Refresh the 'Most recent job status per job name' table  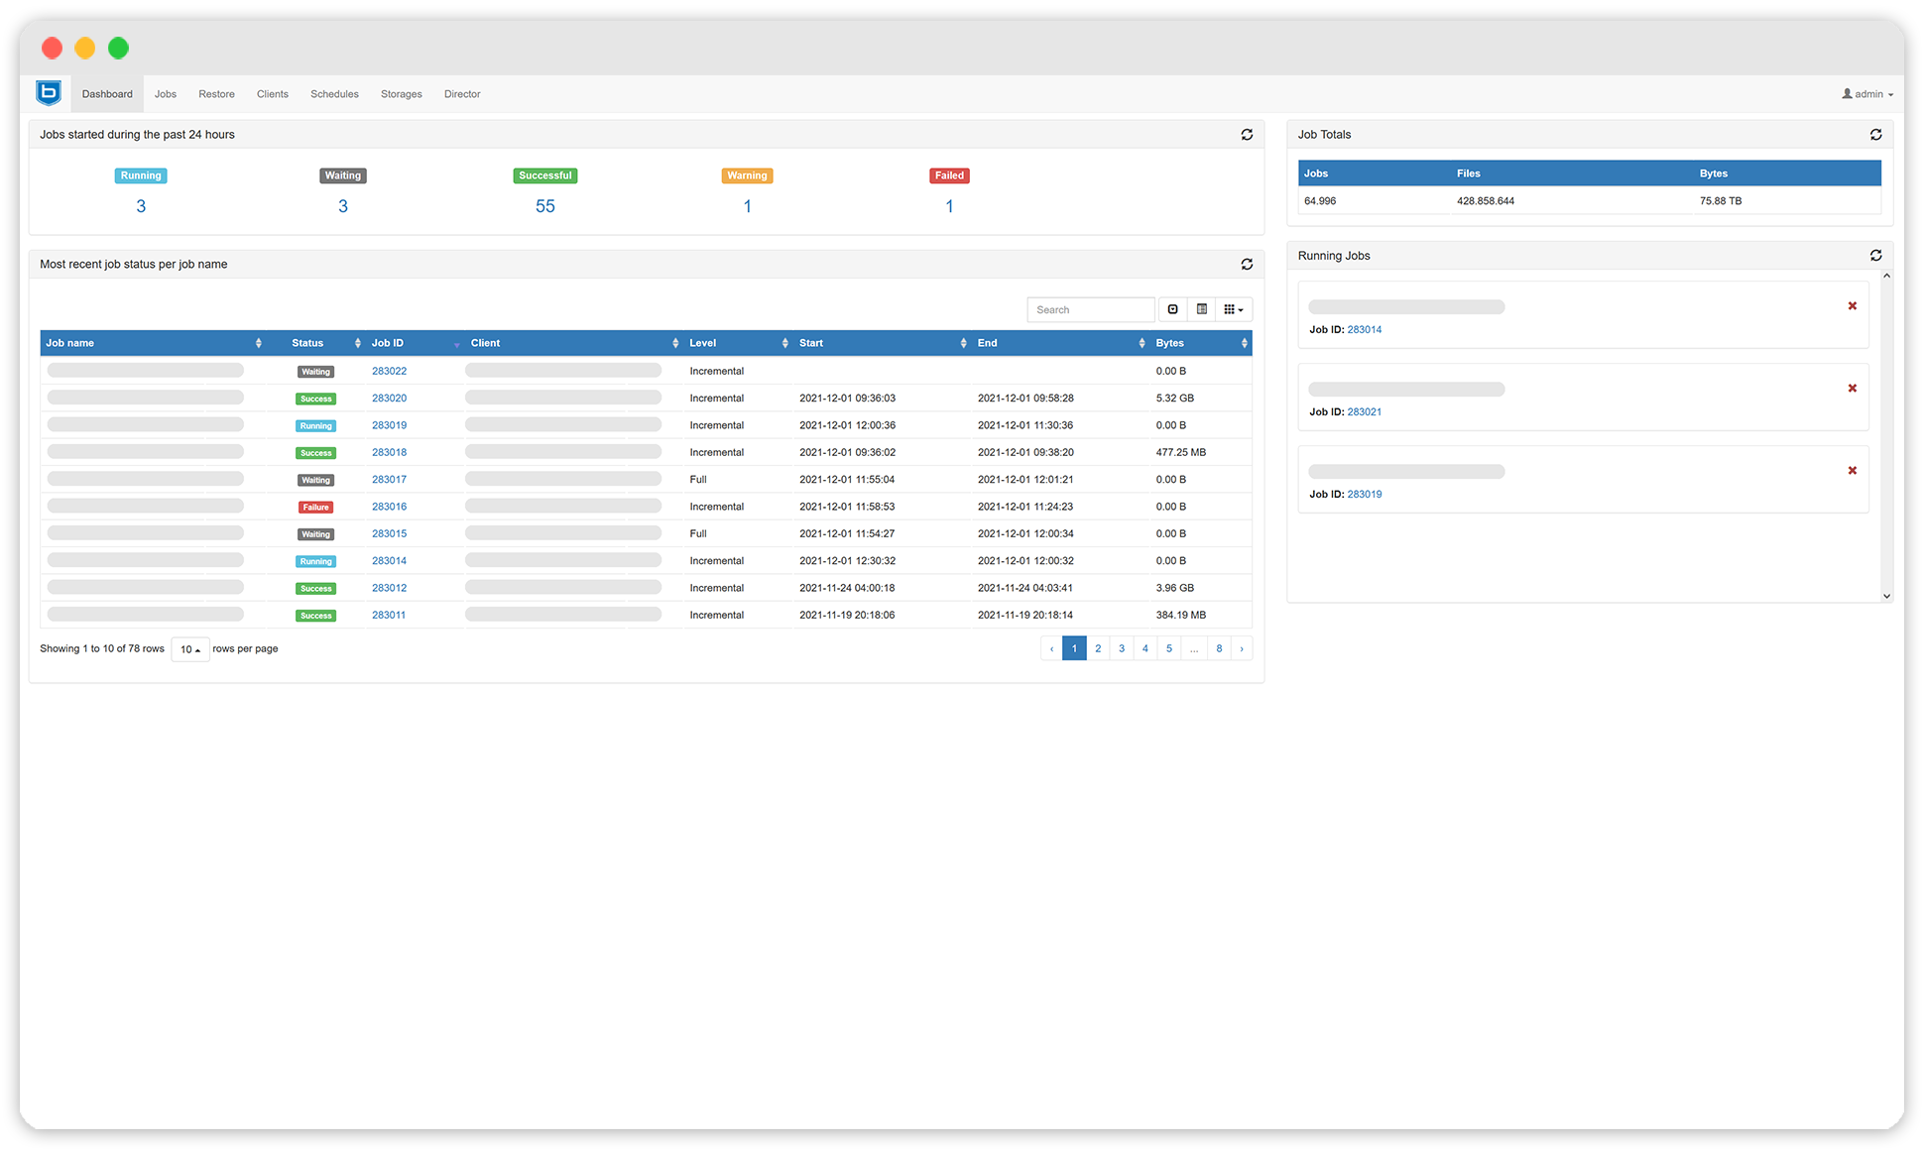pyautogui.click(x=1247, y=264)
